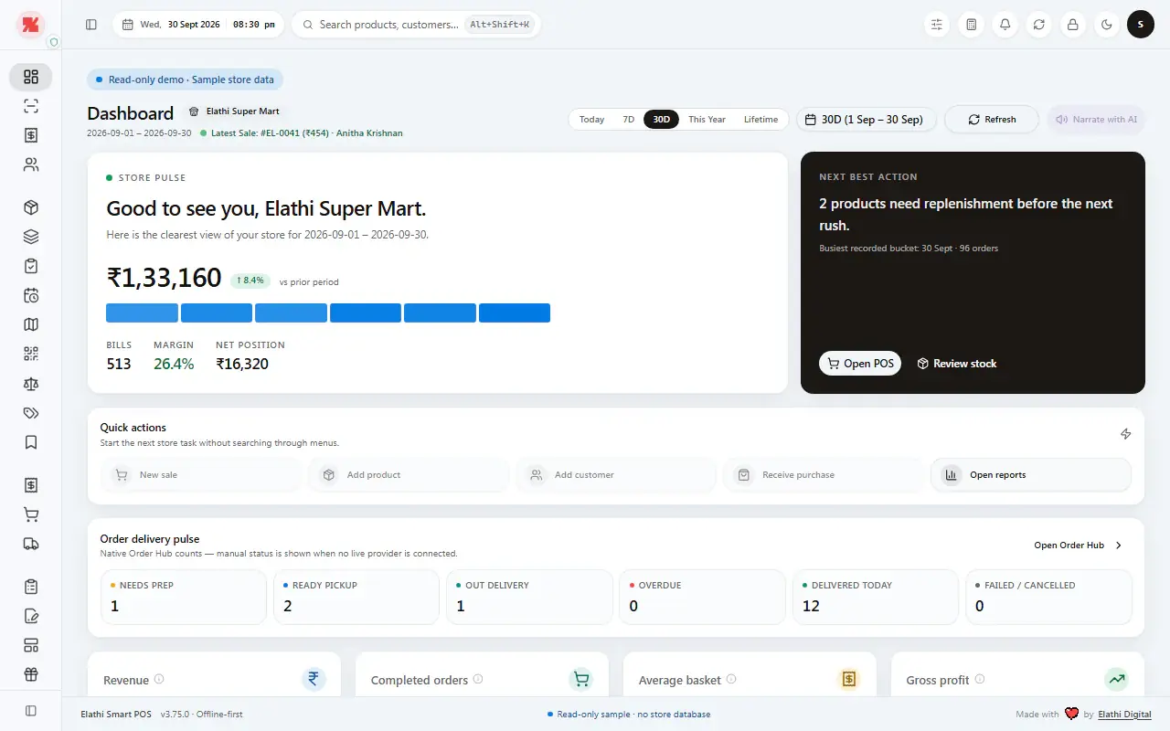Open the calculator icon in top bar
This screenshot has width=1170, height=731.
point(972,25)
